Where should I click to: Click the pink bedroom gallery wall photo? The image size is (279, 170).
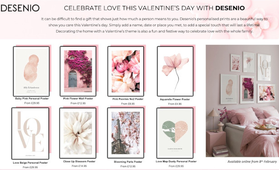coord(242,101)
